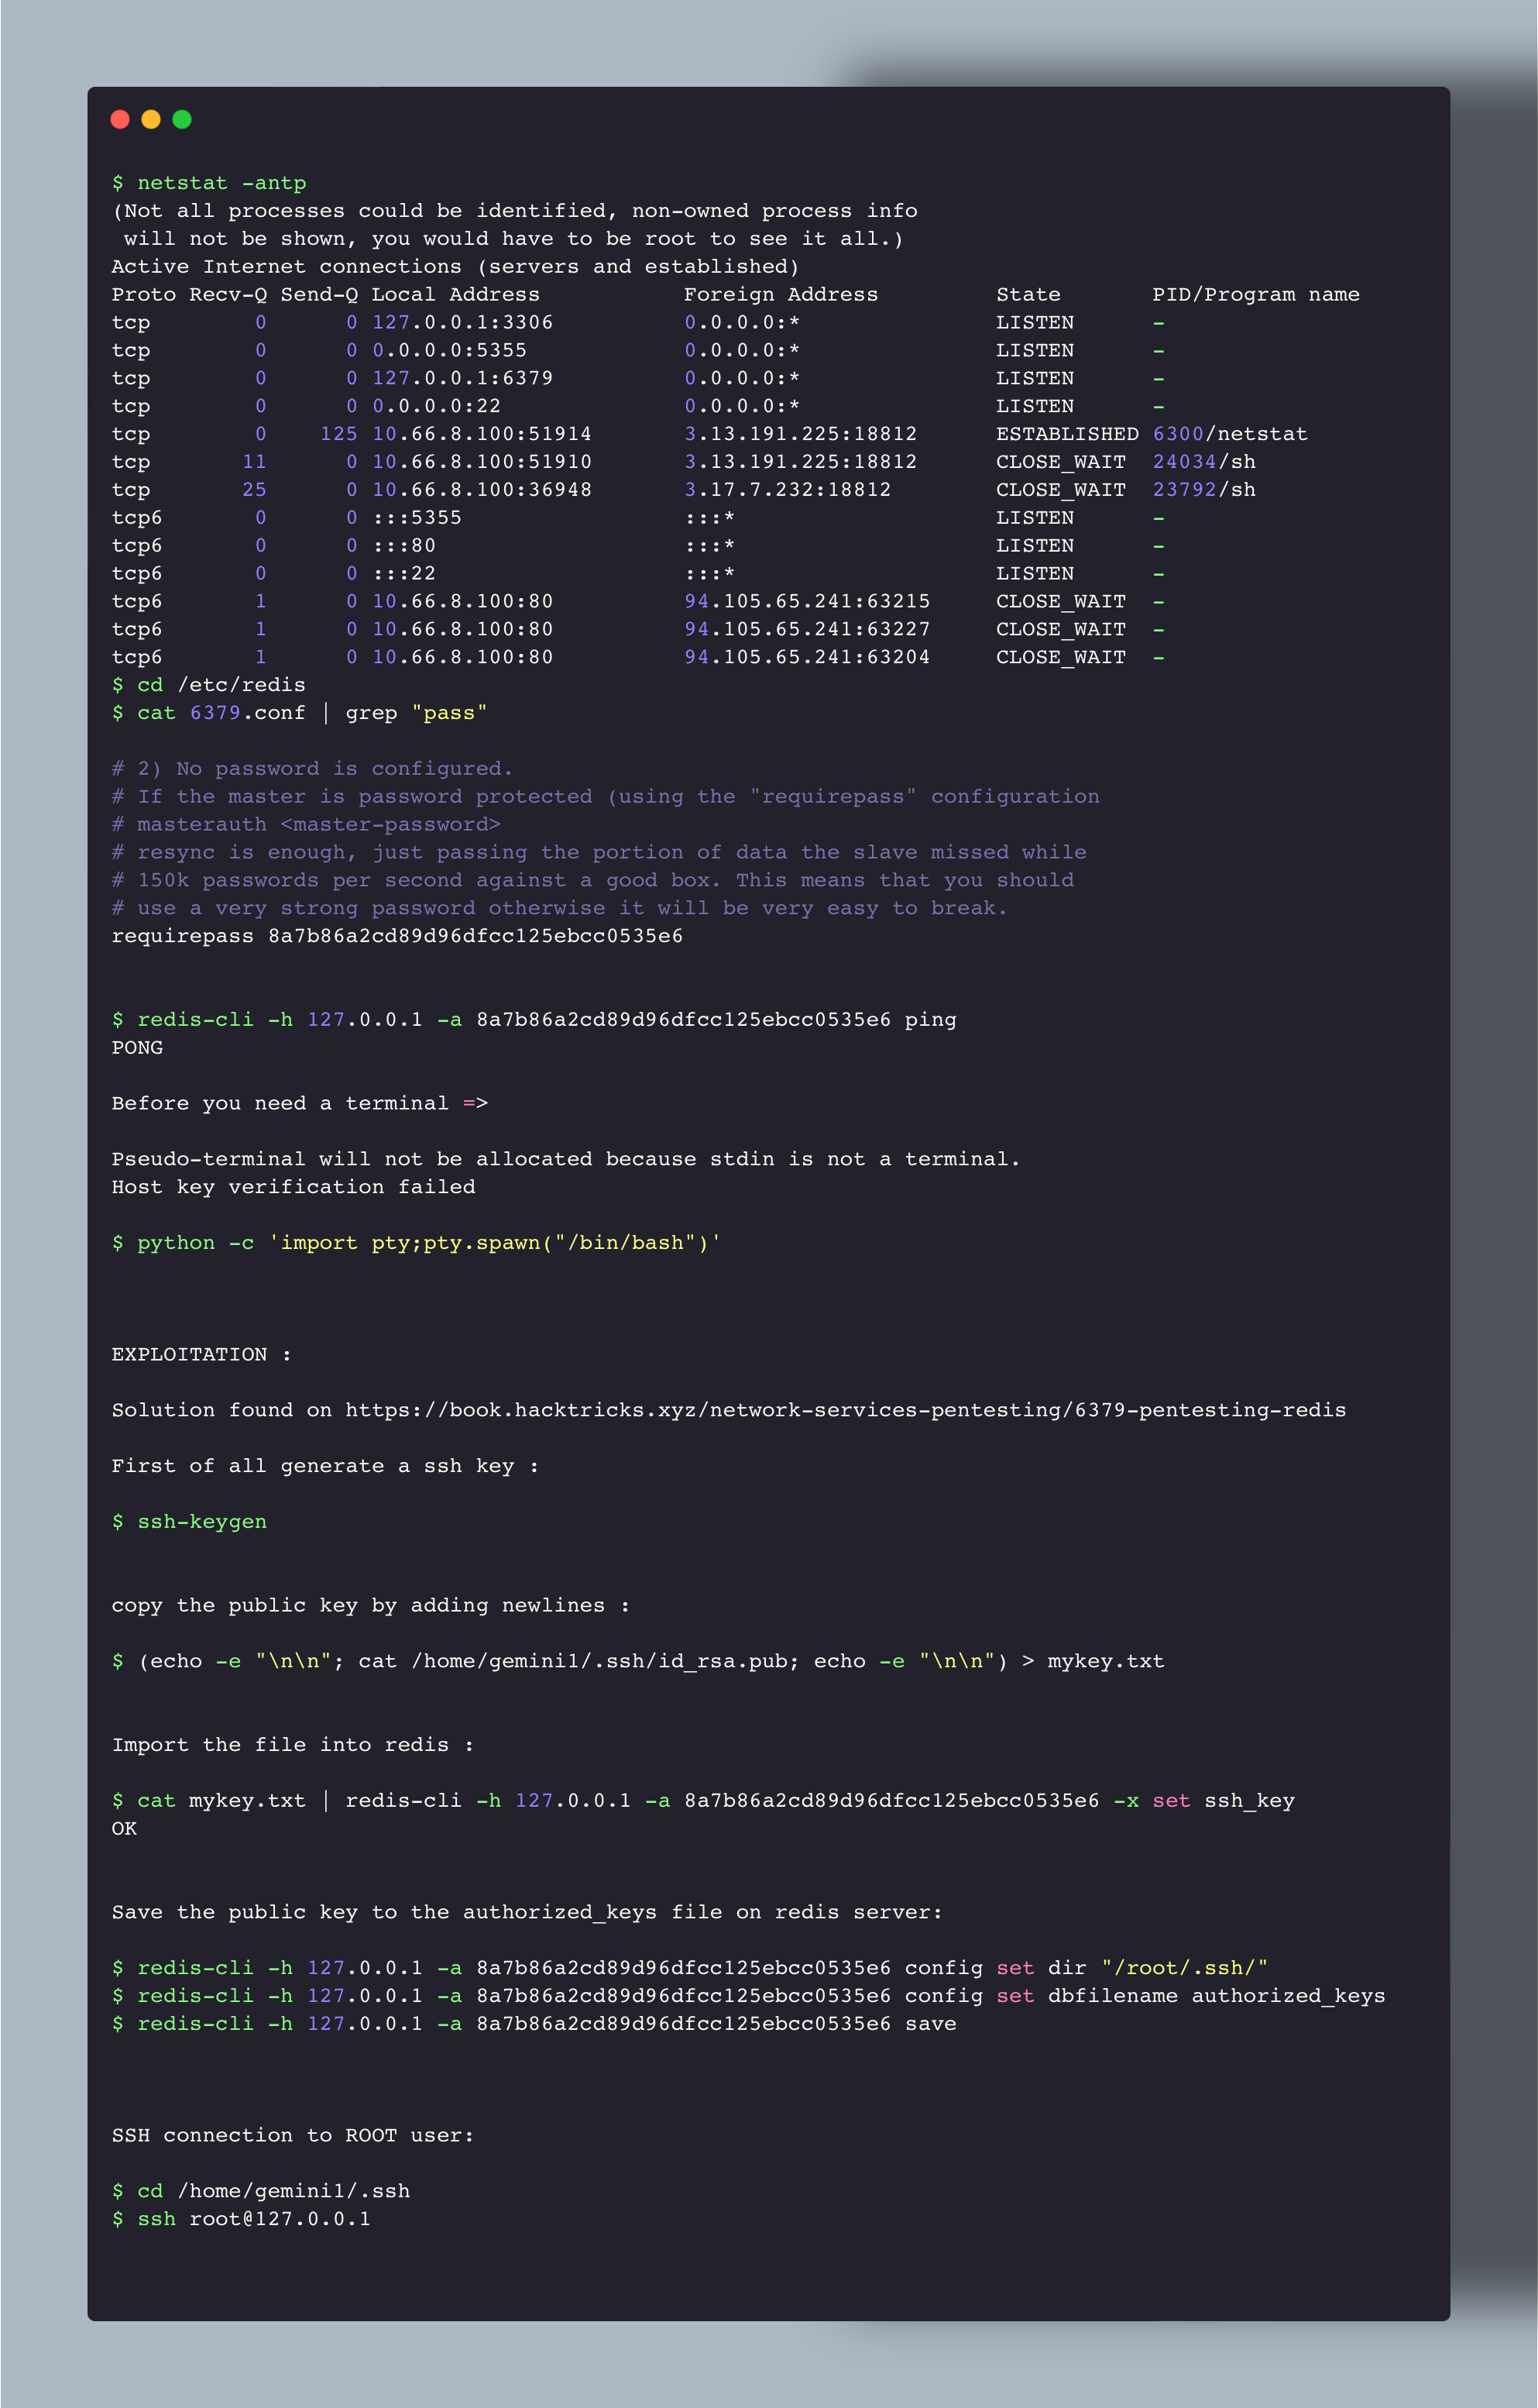1538x2408 pixels.
Task: Click the ESTABLISHED connection state
Action: coord(1066,434)
